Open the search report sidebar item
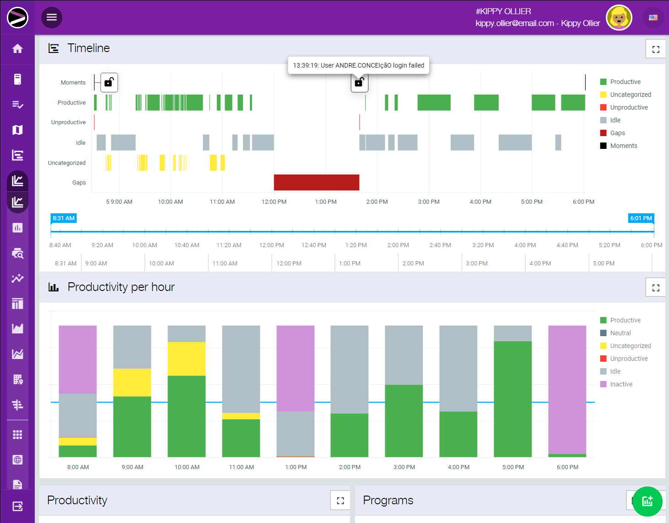This screenshot has height=523, width=669. (x=17, y=254)
